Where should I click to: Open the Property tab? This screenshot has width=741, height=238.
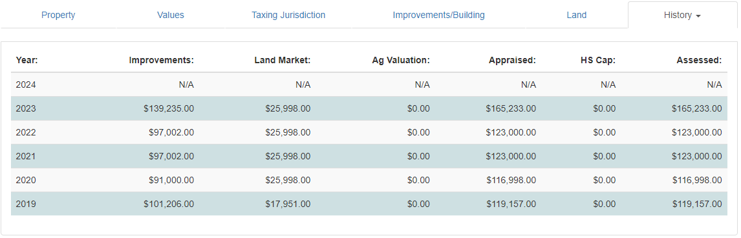coord(58,15)
